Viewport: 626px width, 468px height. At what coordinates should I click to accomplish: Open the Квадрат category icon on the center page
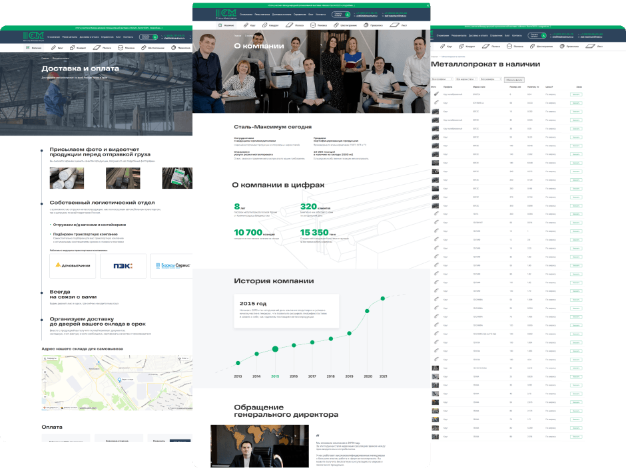point(264,25)
